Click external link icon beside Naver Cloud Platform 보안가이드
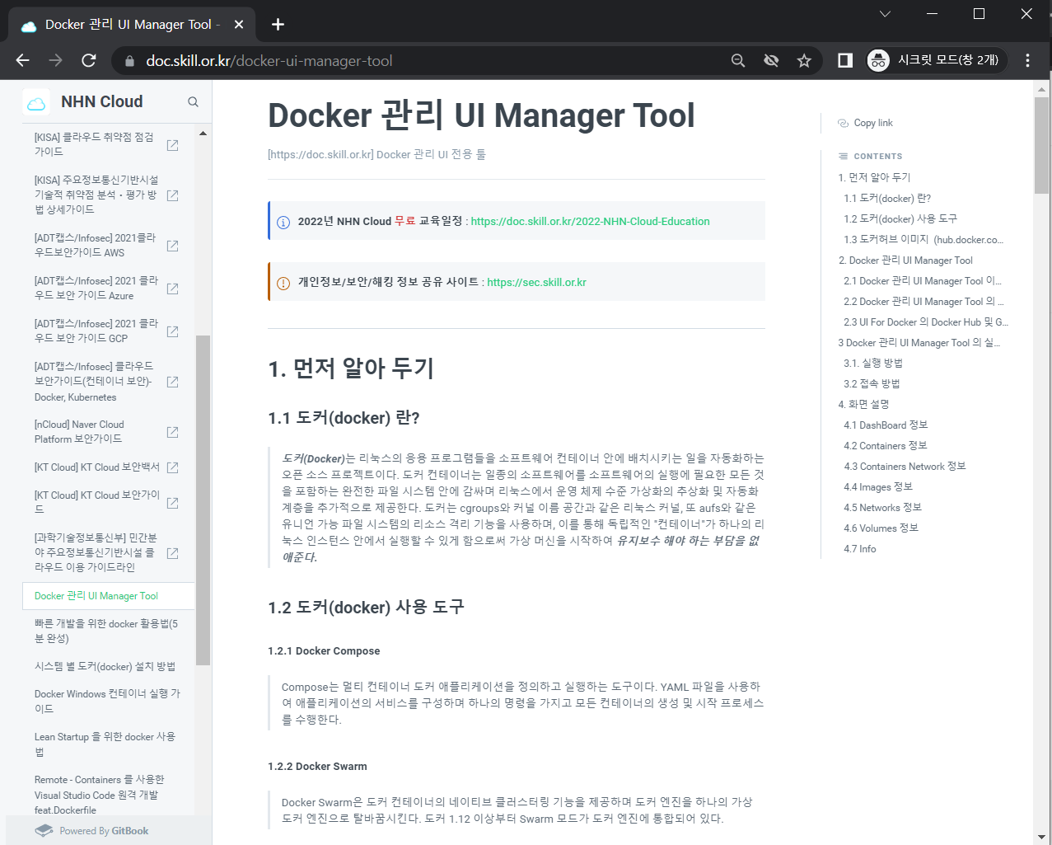The height and width of the screenshot is (845, 1052). coord(172,432)
